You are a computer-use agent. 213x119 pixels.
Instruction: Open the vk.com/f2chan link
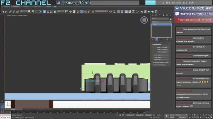pos(194,8)
